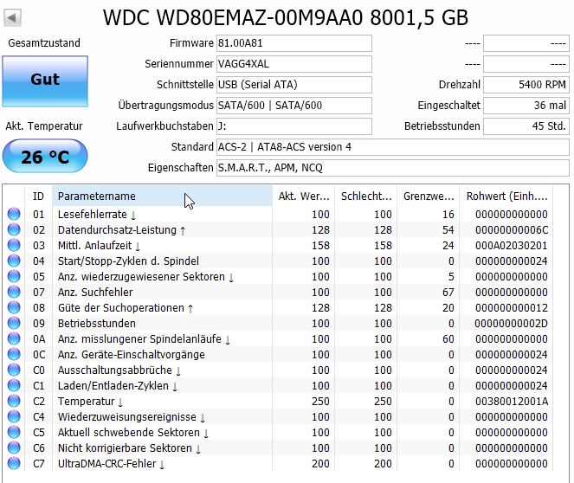Viewport: 574px width, 483px height.
Task: Click the Übertragungsmodus field SATA/600 | SATA/600
Action: pos(294,106)
